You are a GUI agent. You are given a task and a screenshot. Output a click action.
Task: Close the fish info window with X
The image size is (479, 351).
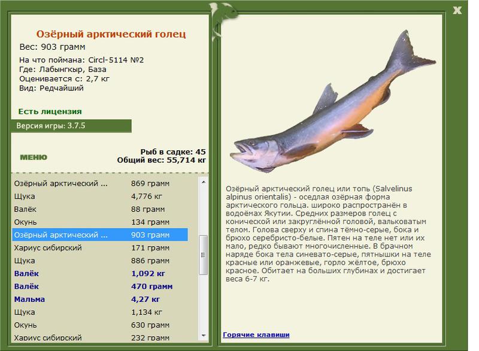(x=457, y=10)
